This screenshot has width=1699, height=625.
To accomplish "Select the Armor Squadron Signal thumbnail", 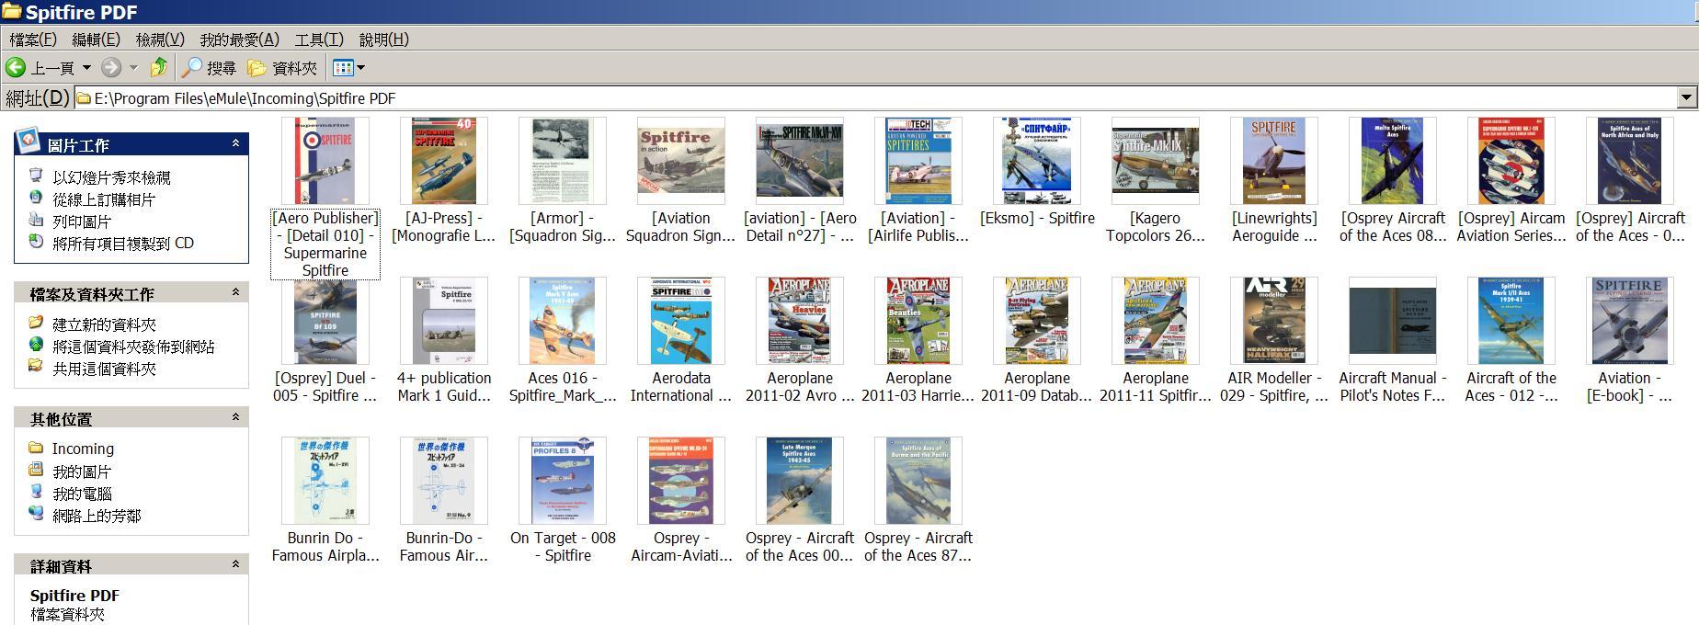I will pyautogui.click(x=563, y=161).
